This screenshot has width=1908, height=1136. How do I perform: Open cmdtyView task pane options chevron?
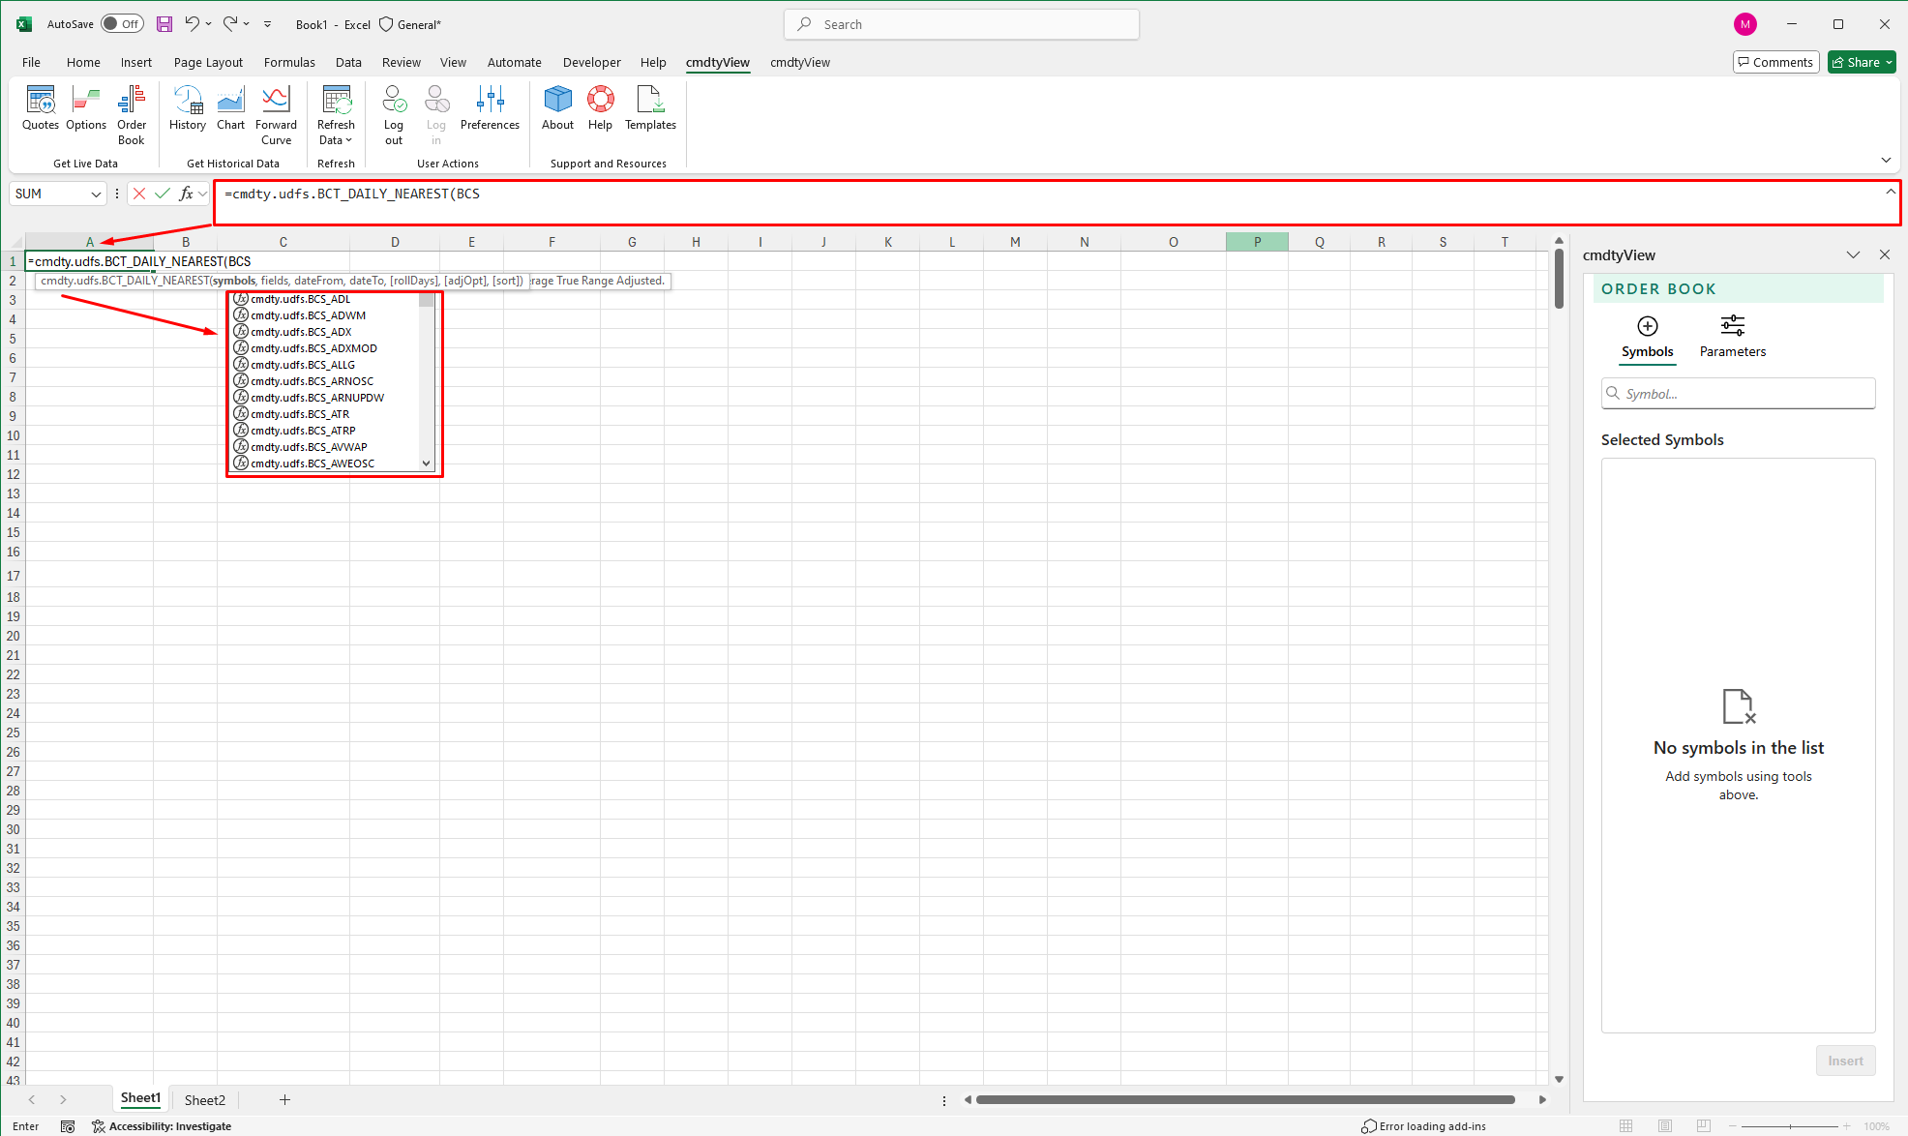point(1853,254)
